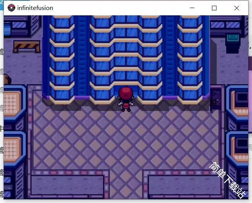This screenshot has height=203, width=252.
Task: Close the infinitefusion game window
Action: coord(237,8)
